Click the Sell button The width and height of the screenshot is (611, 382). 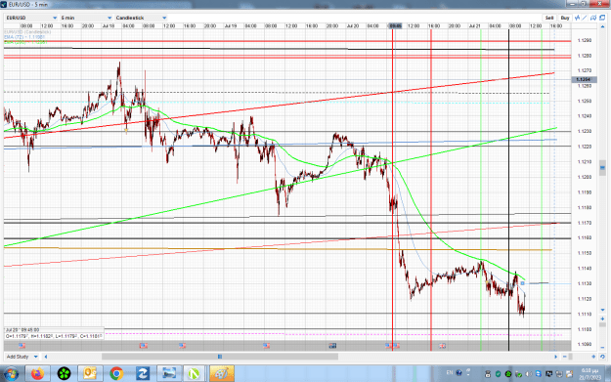tap(549, 18)
